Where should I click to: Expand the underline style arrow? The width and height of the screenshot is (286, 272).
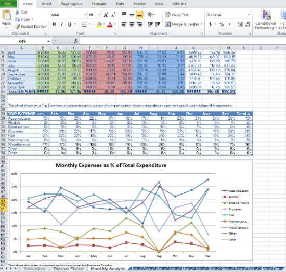75,24
